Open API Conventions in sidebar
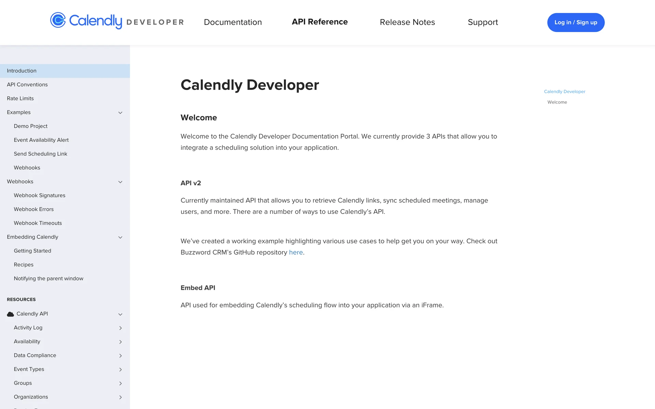 [27, 85]
